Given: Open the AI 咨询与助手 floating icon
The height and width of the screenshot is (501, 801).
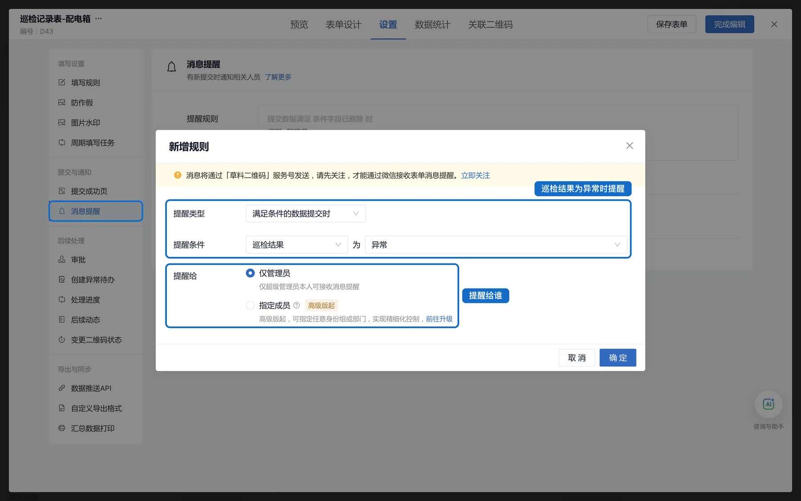Looking at the screenshot, I should coord(769,404).
